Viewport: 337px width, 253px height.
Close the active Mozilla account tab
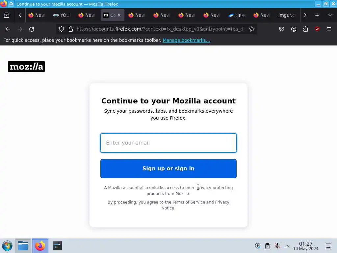click(119, 15)
